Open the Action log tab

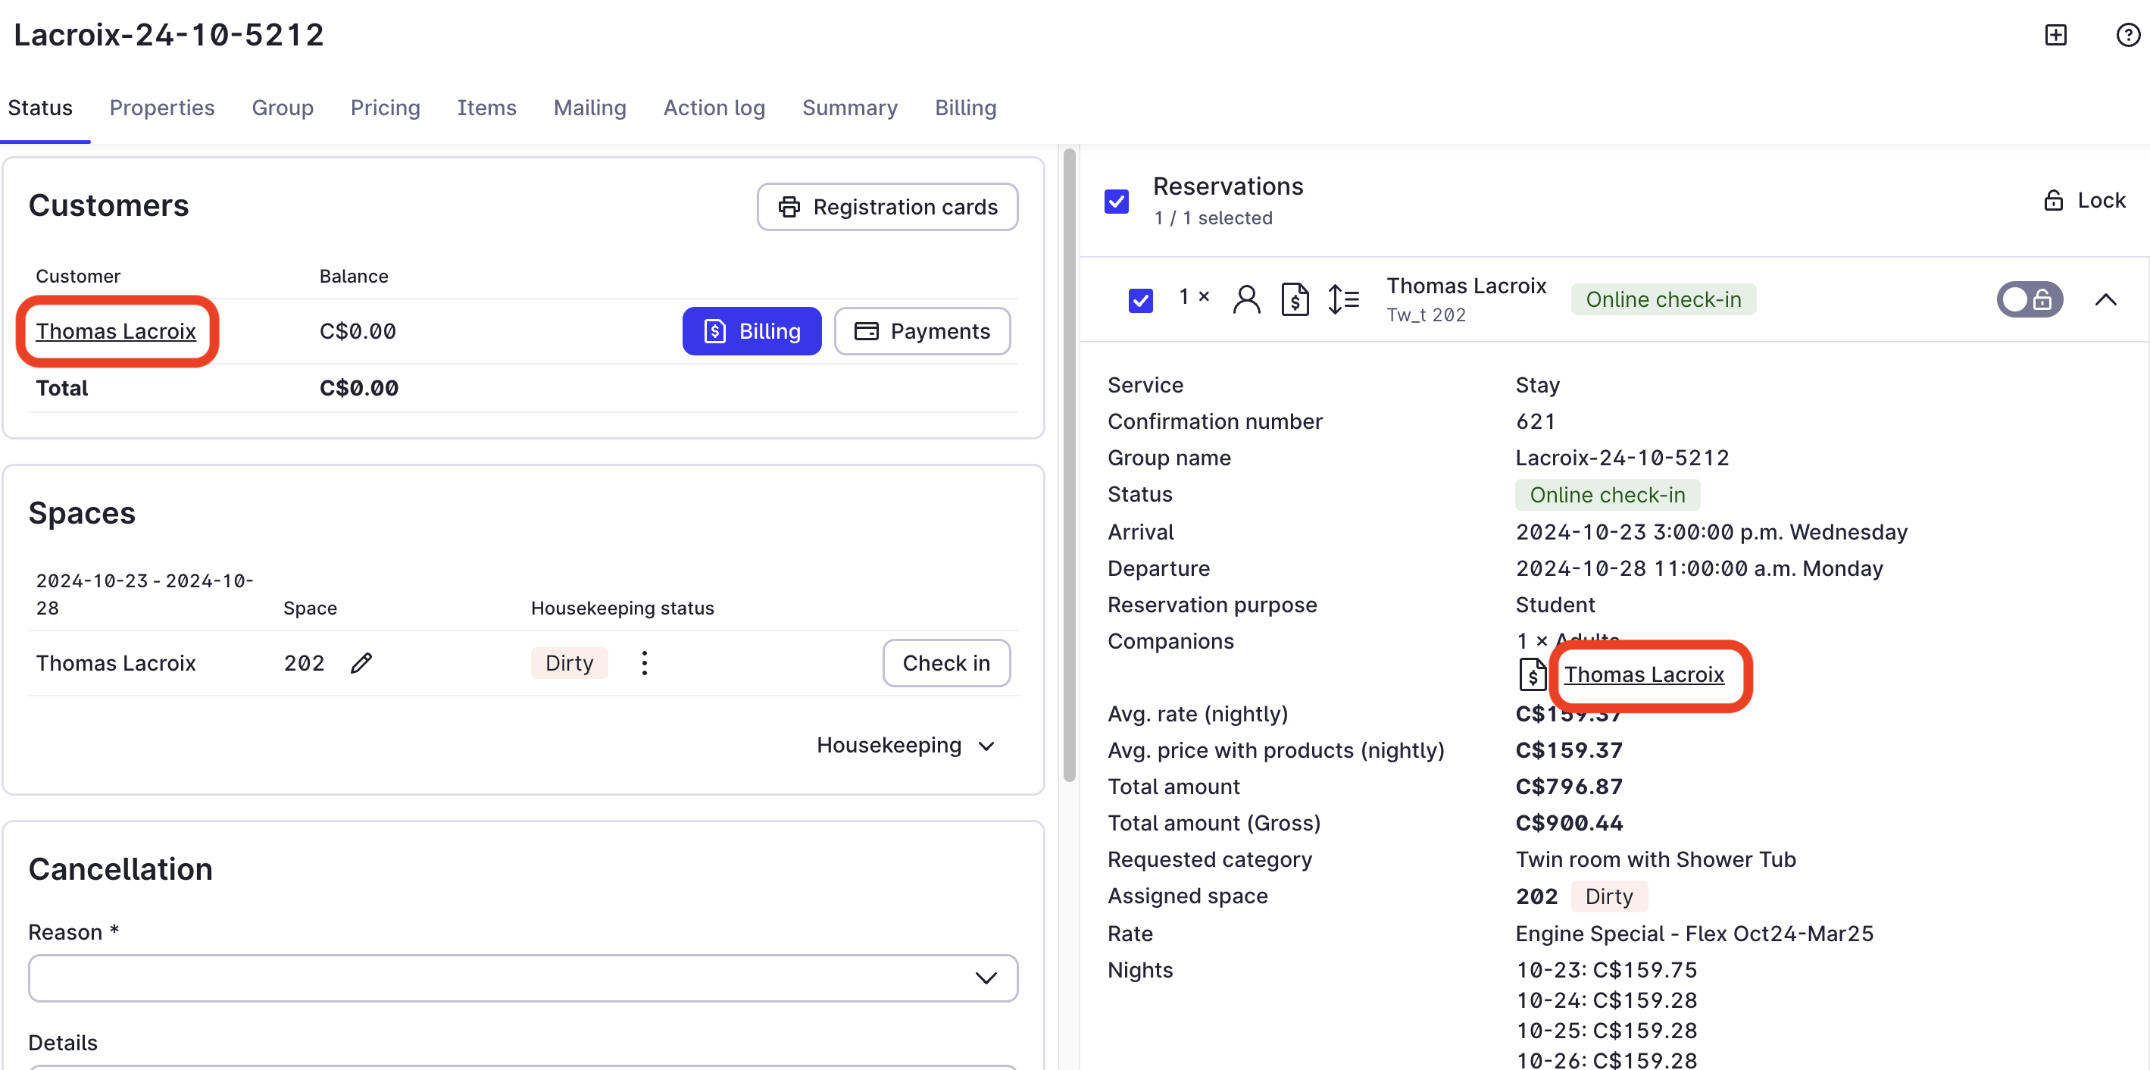point(714,108)
